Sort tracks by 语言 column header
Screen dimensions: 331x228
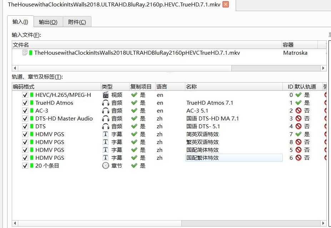point(170,86)
